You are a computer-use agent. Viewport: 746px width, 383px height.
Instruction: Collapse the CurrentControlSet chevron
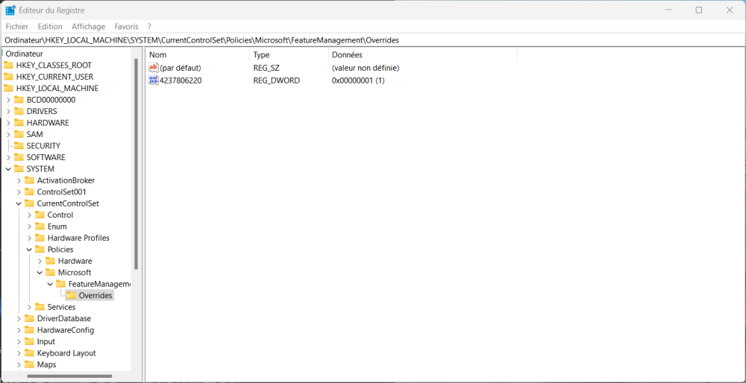coord(19,203)
